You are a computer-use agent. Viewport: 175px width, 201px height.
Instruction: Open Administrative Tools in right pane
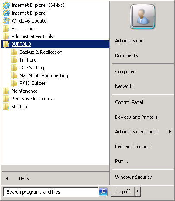[x=136, y=132]
